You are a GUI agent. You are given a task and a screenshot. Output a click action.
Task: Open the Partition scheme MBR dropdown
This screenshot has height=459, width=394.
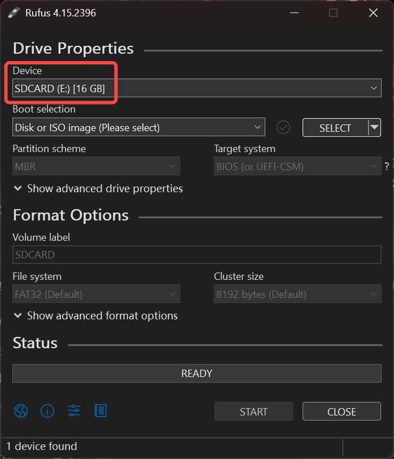[x=96, y=166]
